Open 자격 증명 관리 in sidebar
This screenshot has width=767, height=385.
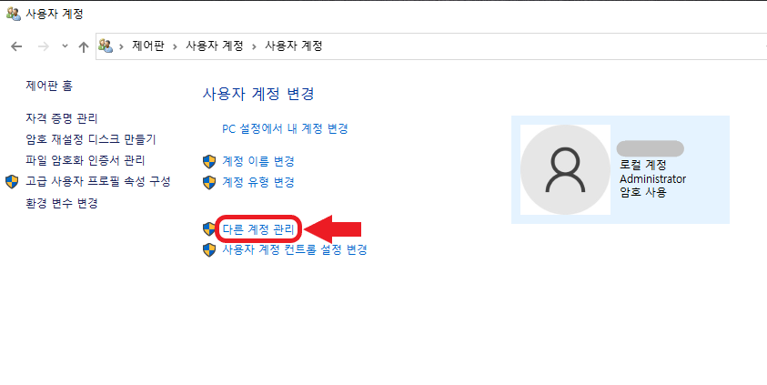(x=62, y=118)
